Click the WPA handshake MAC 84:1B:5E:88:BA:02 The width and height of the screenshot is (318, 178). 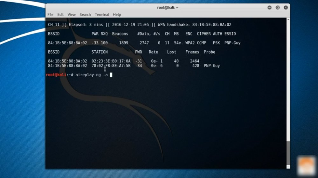click(x=212, y=25)
